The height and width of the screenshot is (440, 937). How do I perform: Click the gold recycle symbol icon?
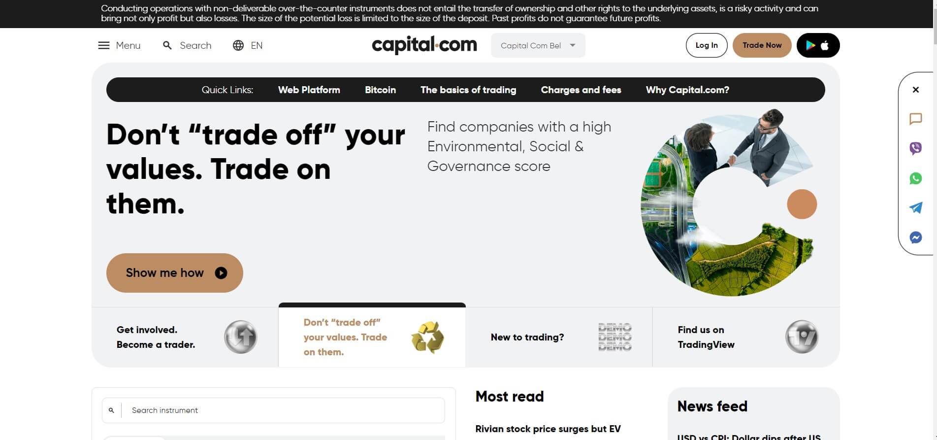point(427,338)
